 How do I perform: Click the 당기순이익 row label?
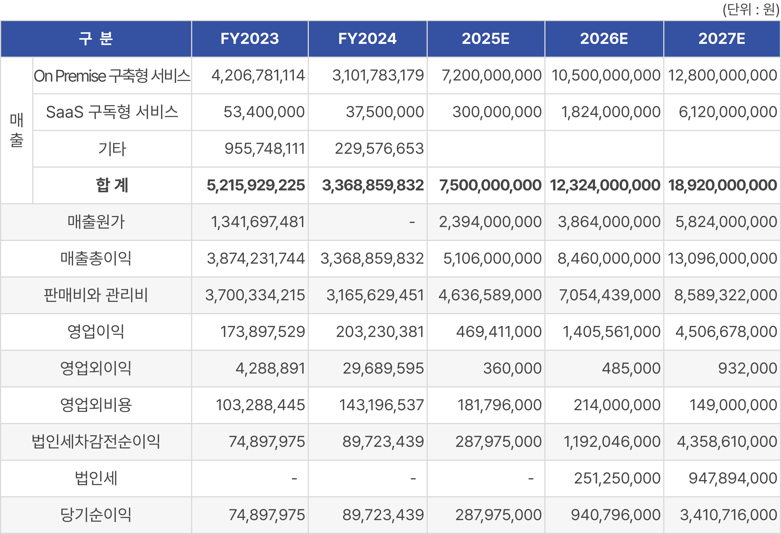96,515
